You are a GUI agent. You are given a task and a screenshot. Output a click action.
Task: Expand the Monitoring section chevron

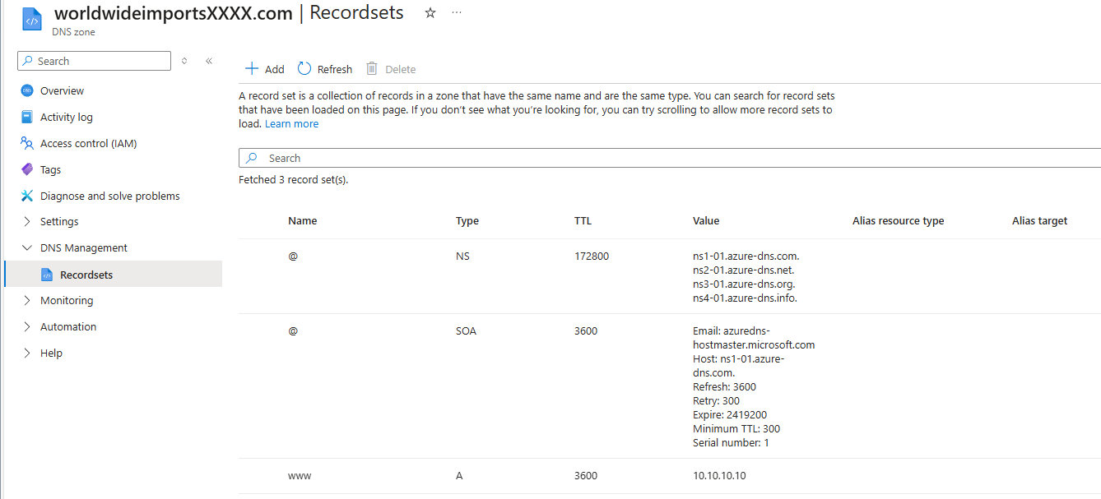pyautogui.click(x=27, y=300)
